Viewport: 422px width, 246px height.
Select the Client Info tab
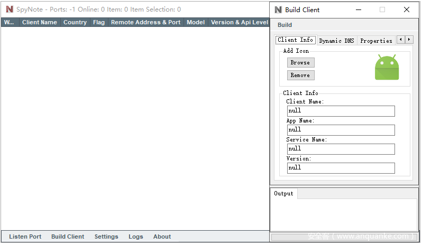(x=295, y=40)
